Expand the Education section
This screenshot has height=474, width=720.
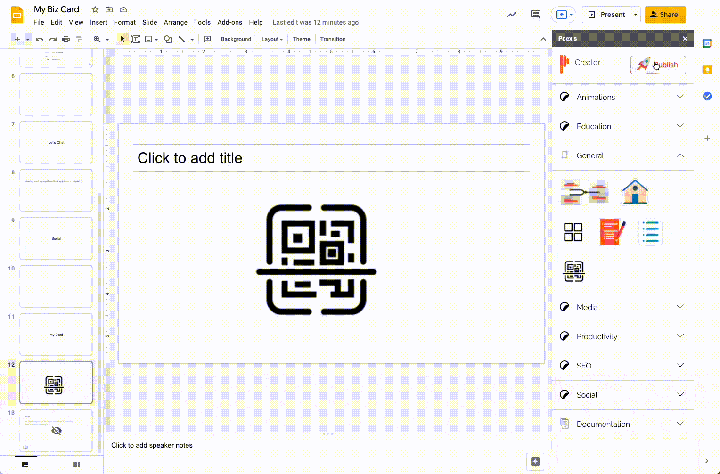[622, 126]
